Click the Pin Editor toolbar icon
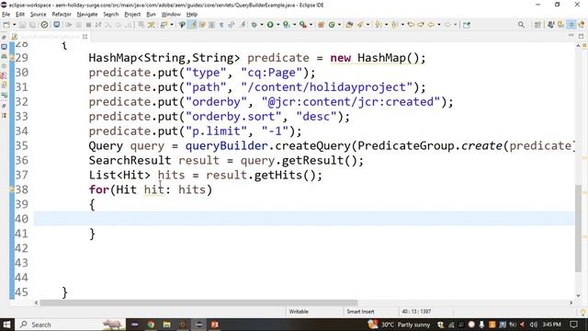The height and width of the screenshot is (331, 588). pyautogui.click(x=467, y=25)
